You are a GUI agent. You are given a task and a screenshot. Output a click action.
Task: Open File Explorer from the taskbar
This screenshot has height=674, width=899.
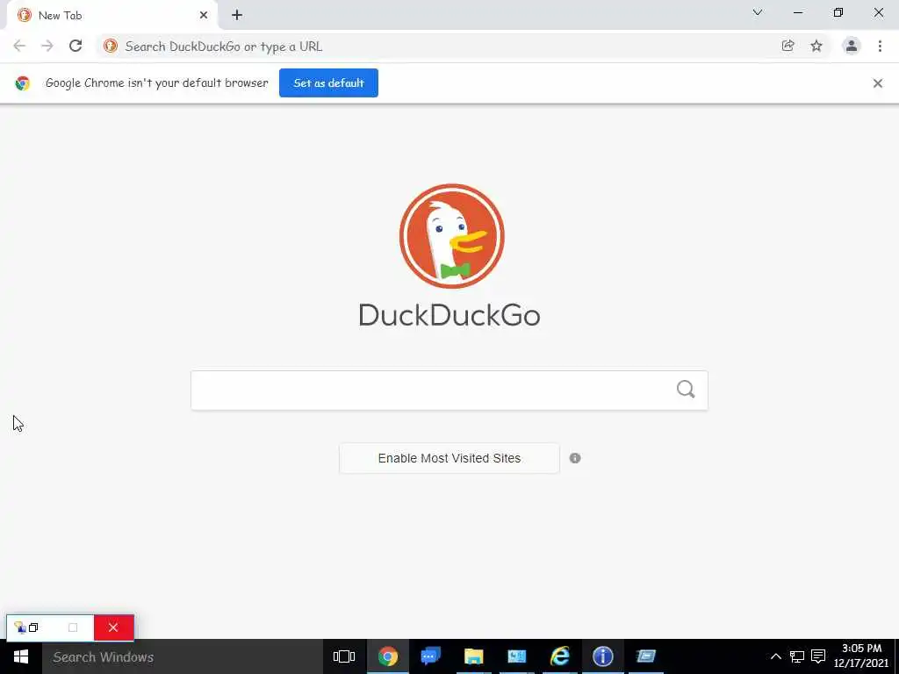coord(473,656)
